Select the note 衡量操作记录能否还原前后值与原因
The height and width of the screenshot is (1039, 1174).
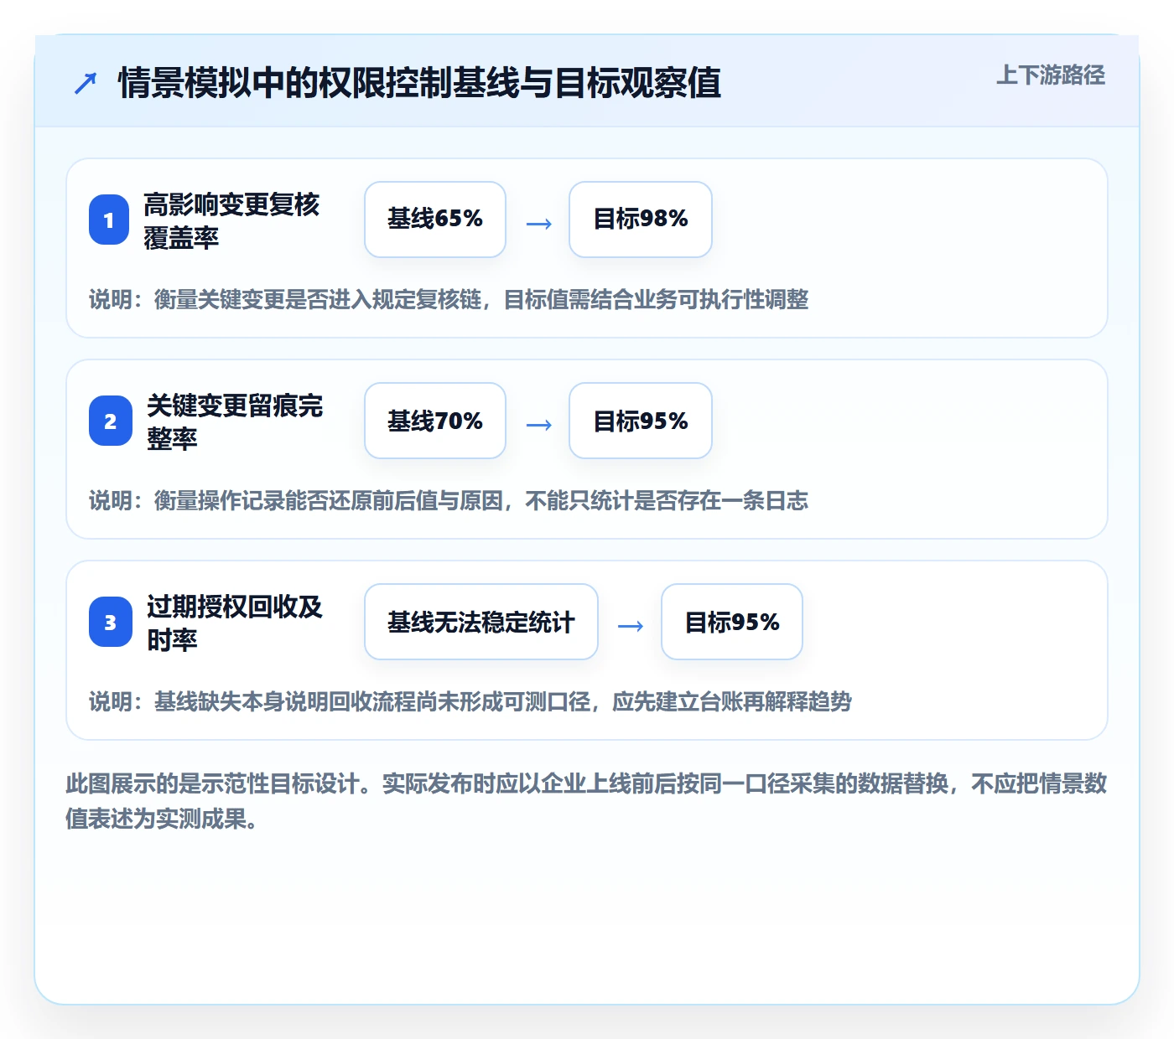pyautogui.click(x=449, y=500)
